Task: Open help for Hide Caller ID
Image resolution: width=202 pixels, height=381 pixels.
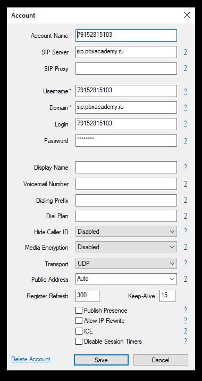Action: pos(186,231)
